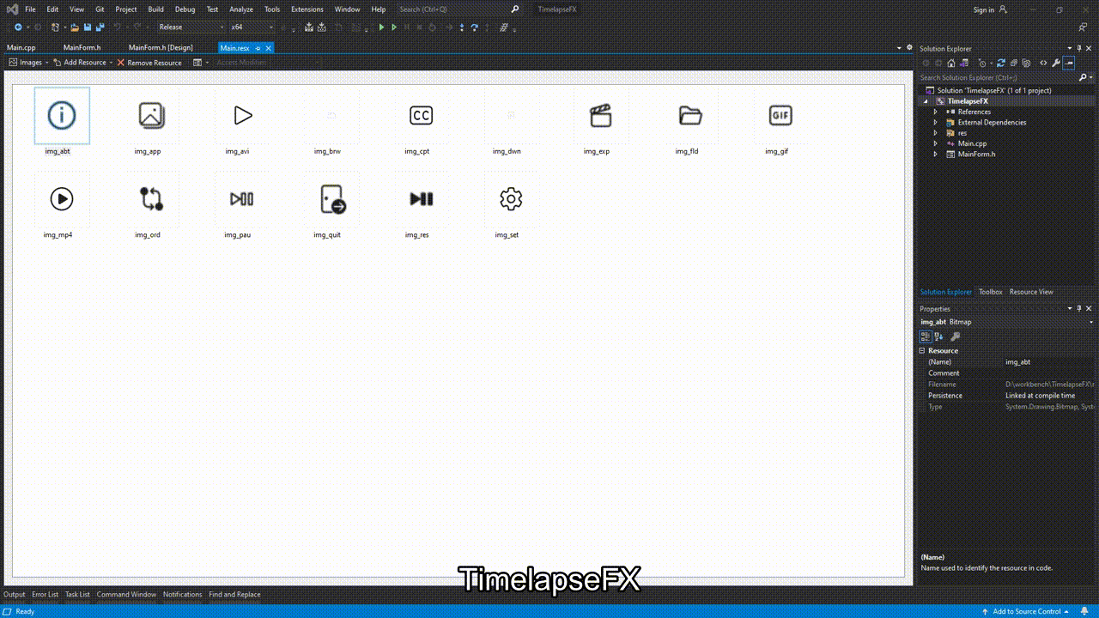The image size is (1099, 618).
Task: Switch to the Resource View tab
Action: click(1031, 292)
